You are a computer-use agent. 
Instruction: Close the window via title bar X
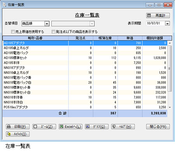[x=168, y=5]
